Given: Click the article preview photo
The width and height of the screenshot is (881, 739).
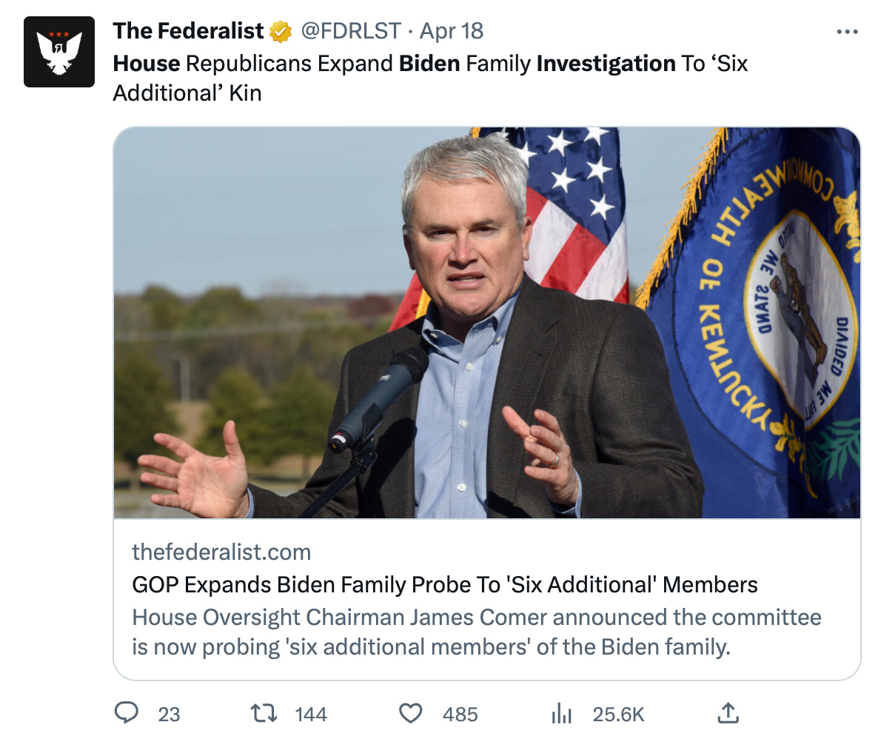Looking at the screenshot, I should (x=486, y=322).
